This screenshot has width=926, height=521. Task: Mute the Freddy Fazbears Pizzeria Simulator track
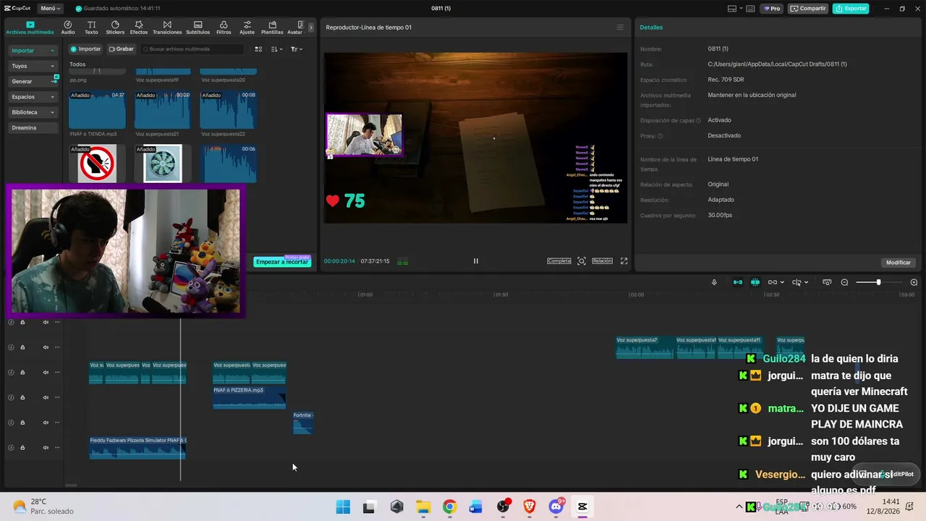(46, 448)
